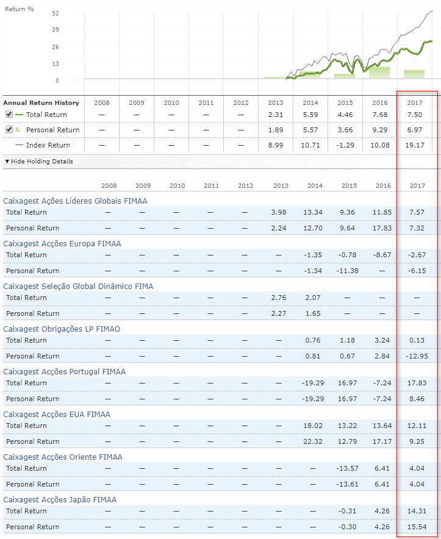Open Caixagest Ações Japão FIMAA fund
441x539 pixels.
coord(60,499)
